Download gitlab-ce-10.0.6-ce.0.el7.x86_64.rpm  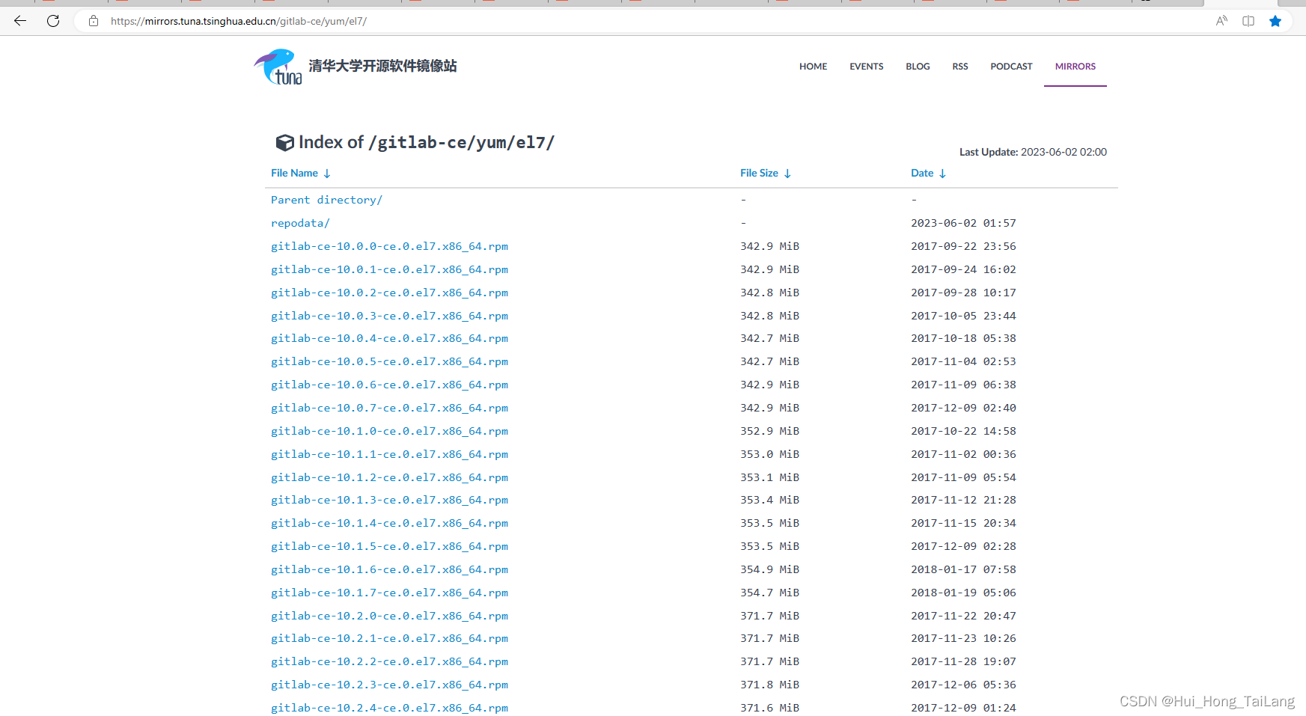[389, 385]
